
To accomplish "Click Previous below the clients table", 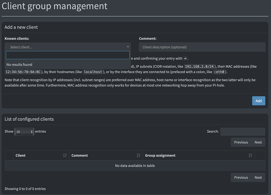I will [x=241, y=177].
